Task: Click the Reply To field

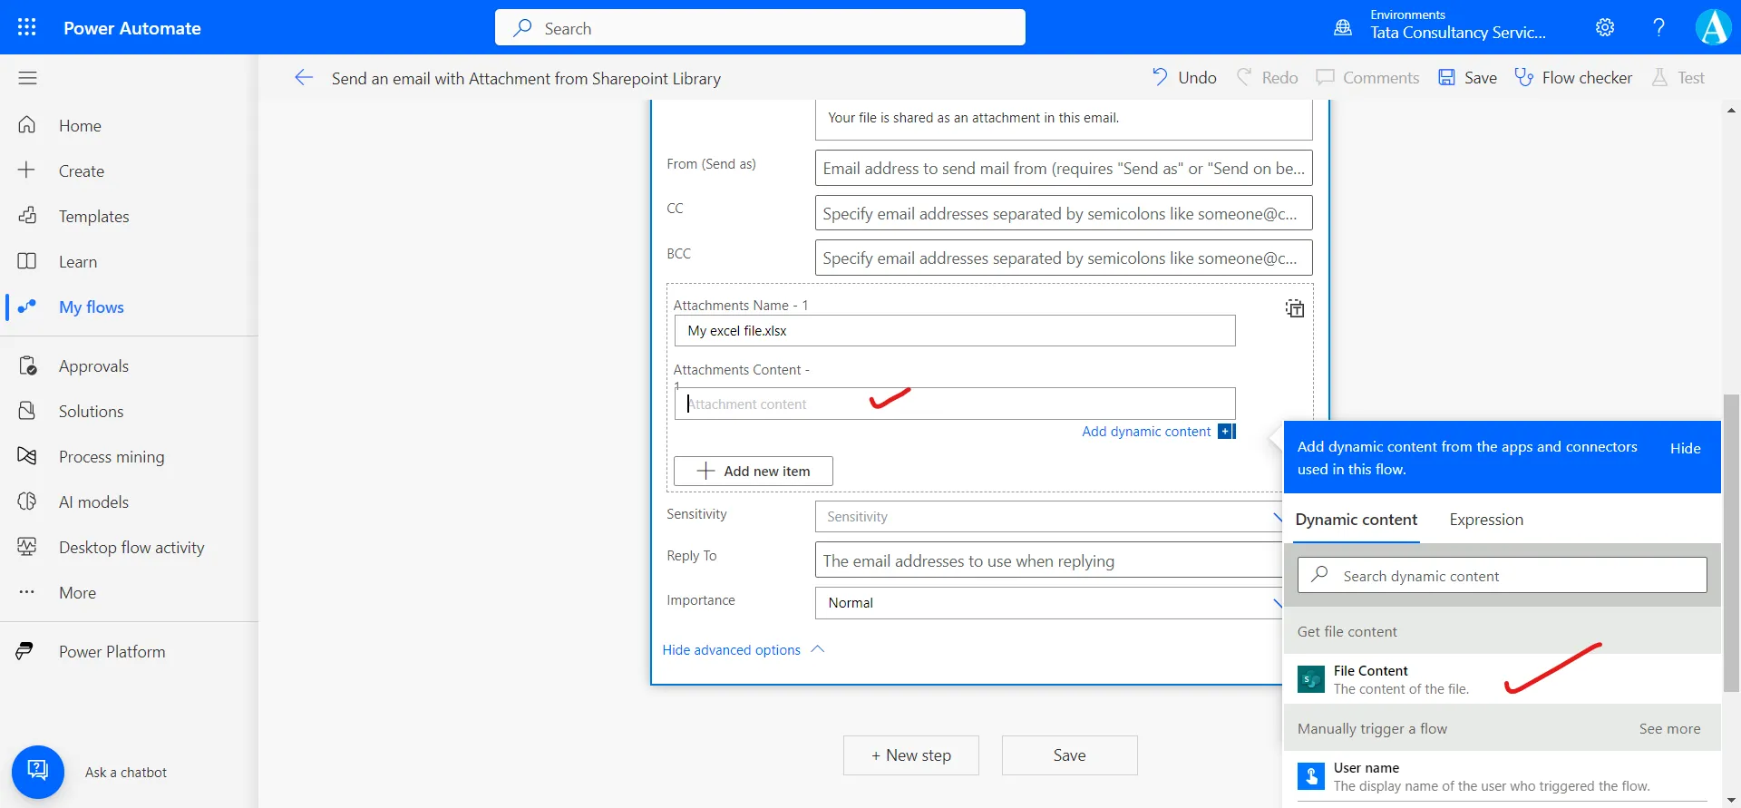Action: click(1049, 560)
